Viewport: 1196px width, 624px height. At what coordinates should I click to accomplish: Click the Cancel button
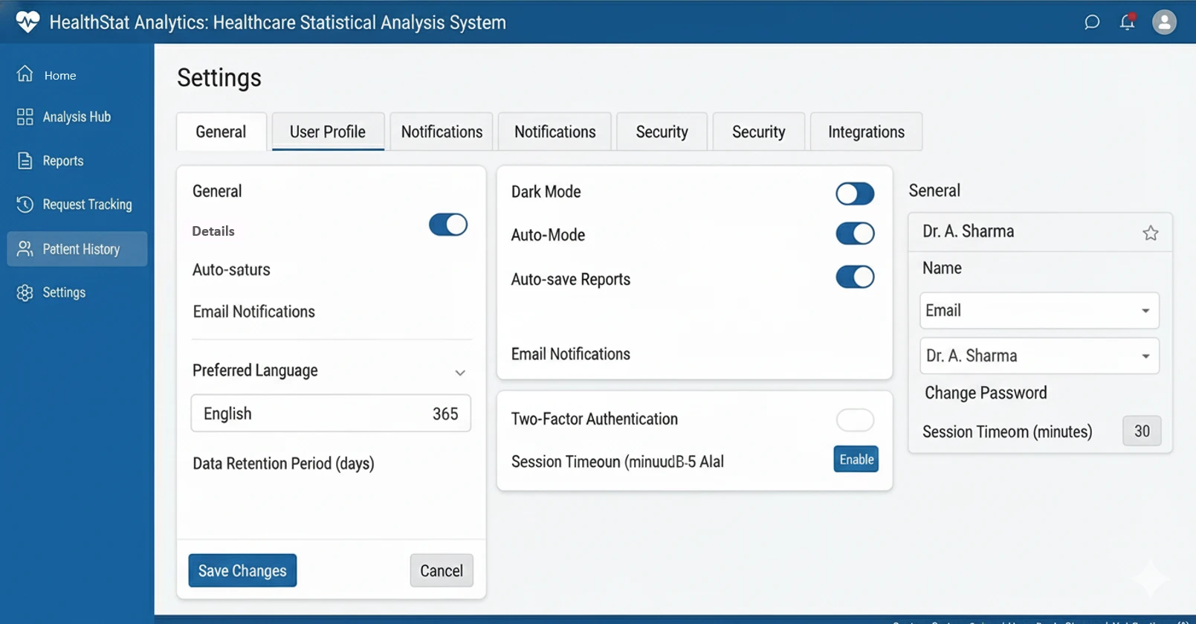coord(442,570)
